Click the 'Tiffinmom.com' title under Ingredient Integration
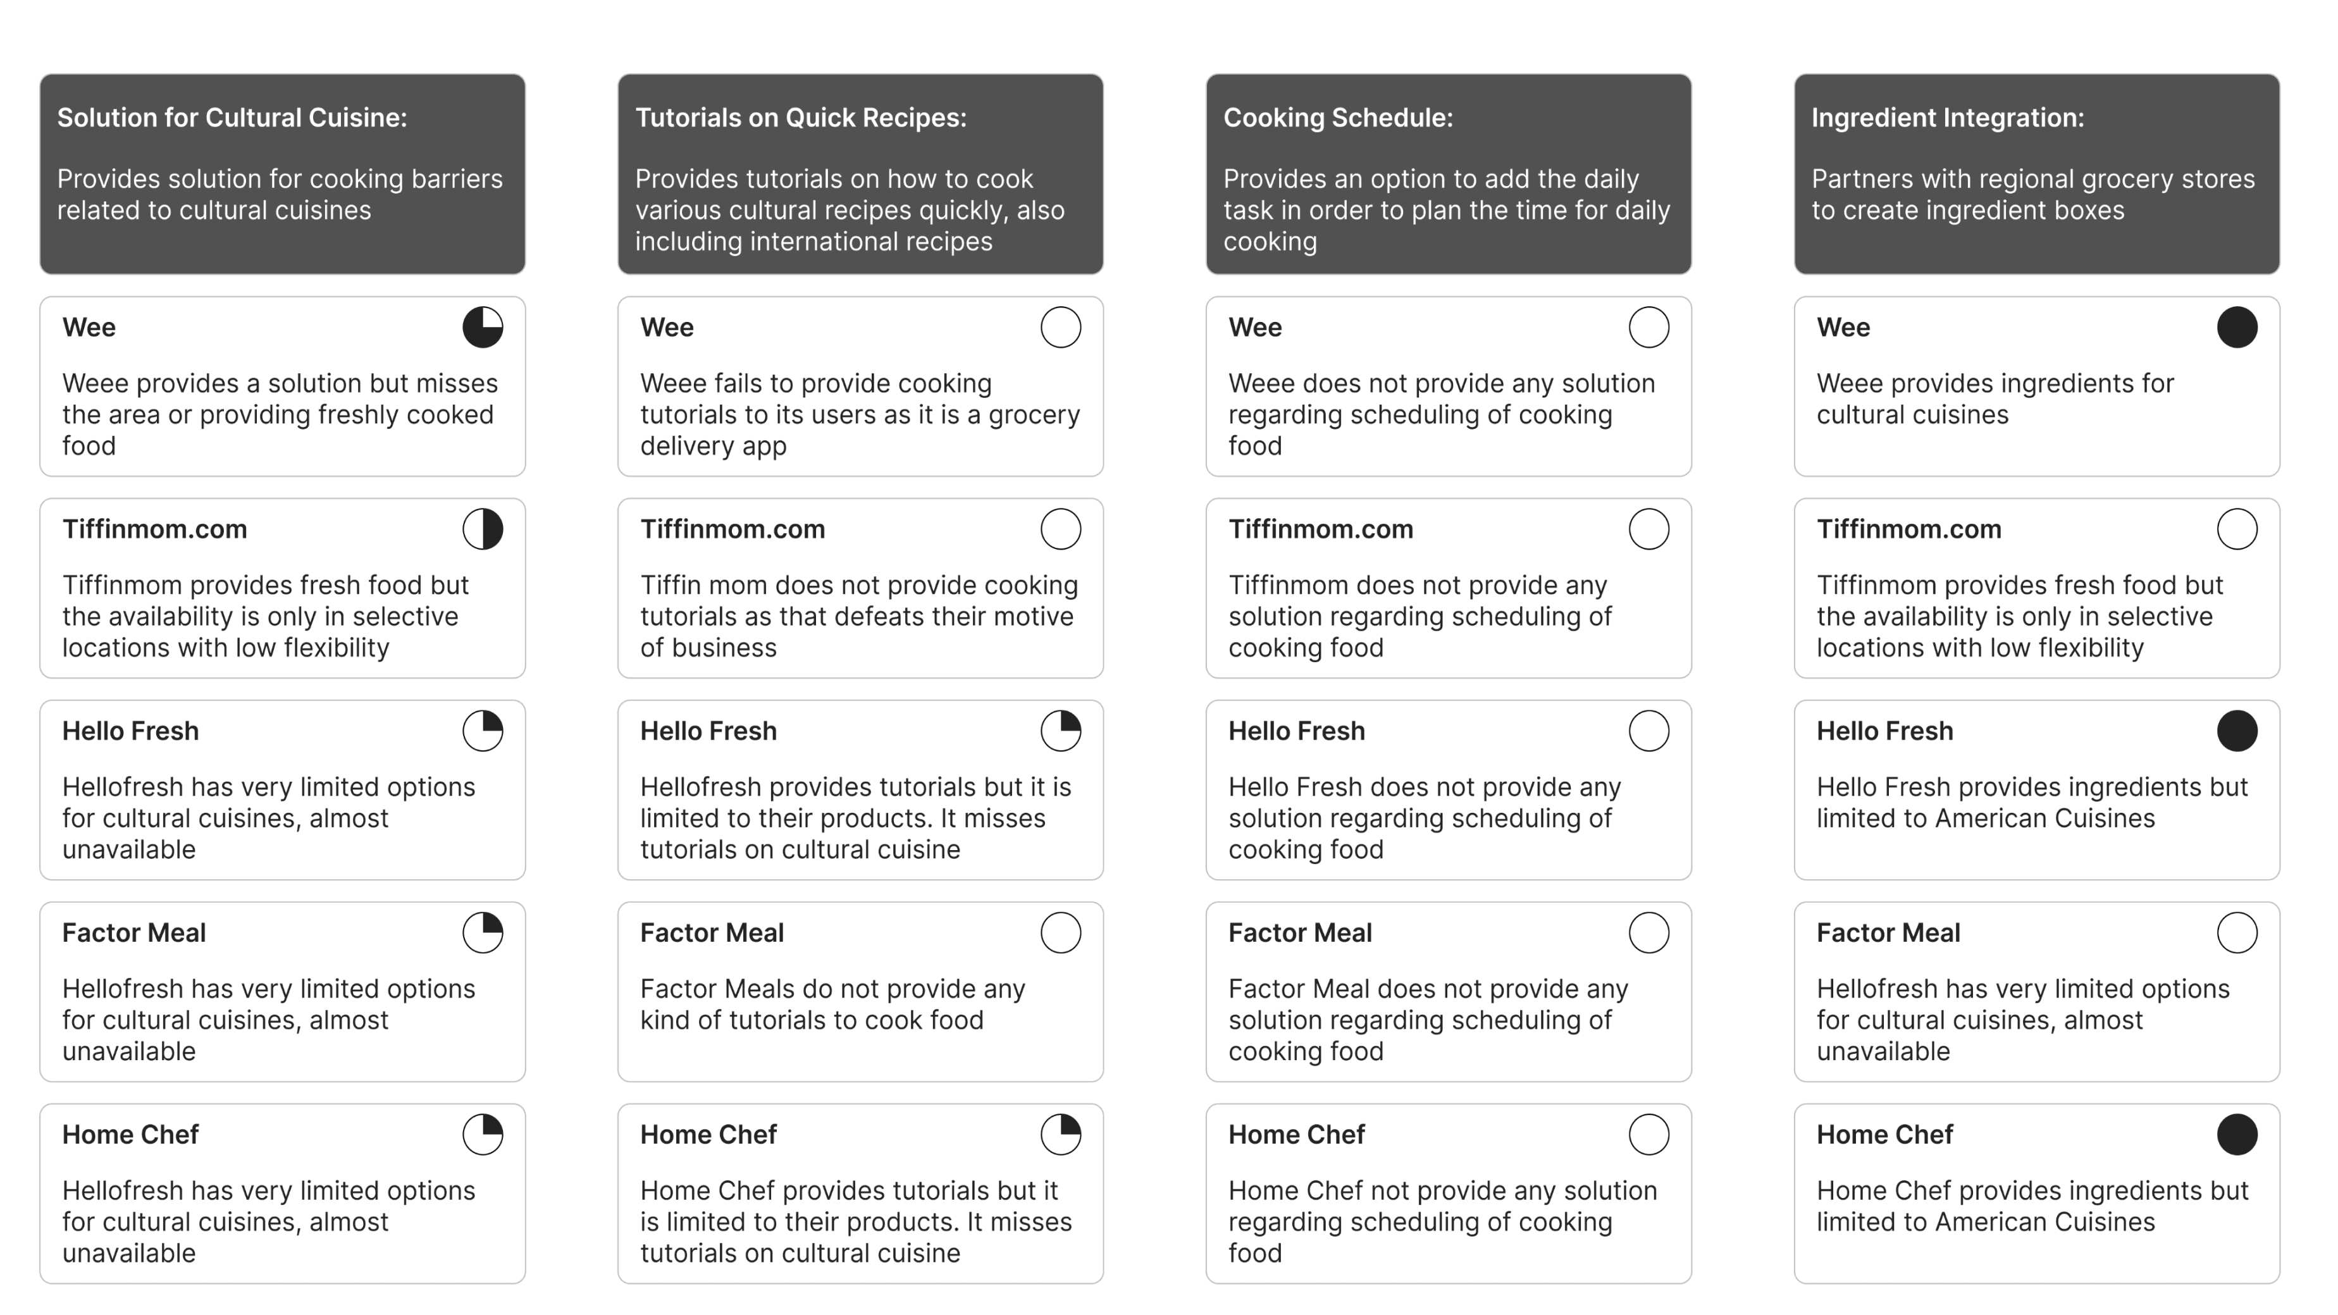Image resolution: width=2338 pixels, height=1315 pixels. pos(1908,529)
